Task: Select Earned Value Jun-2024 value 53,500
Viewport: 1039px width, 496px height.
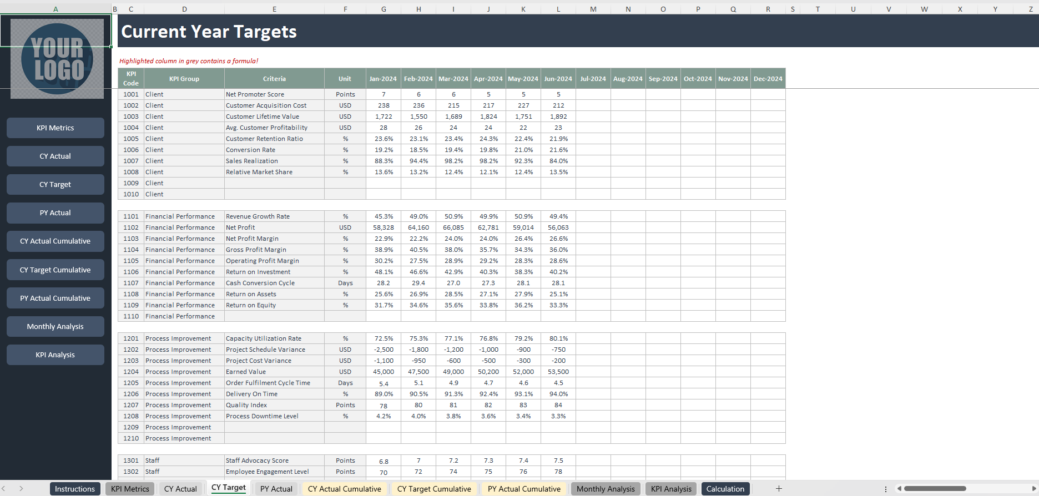Action: coord(558,372)
